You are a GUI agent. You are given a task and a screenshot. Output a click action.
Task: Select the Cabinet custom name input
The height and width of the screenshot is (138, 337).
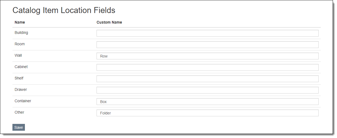tap(207, 67)
